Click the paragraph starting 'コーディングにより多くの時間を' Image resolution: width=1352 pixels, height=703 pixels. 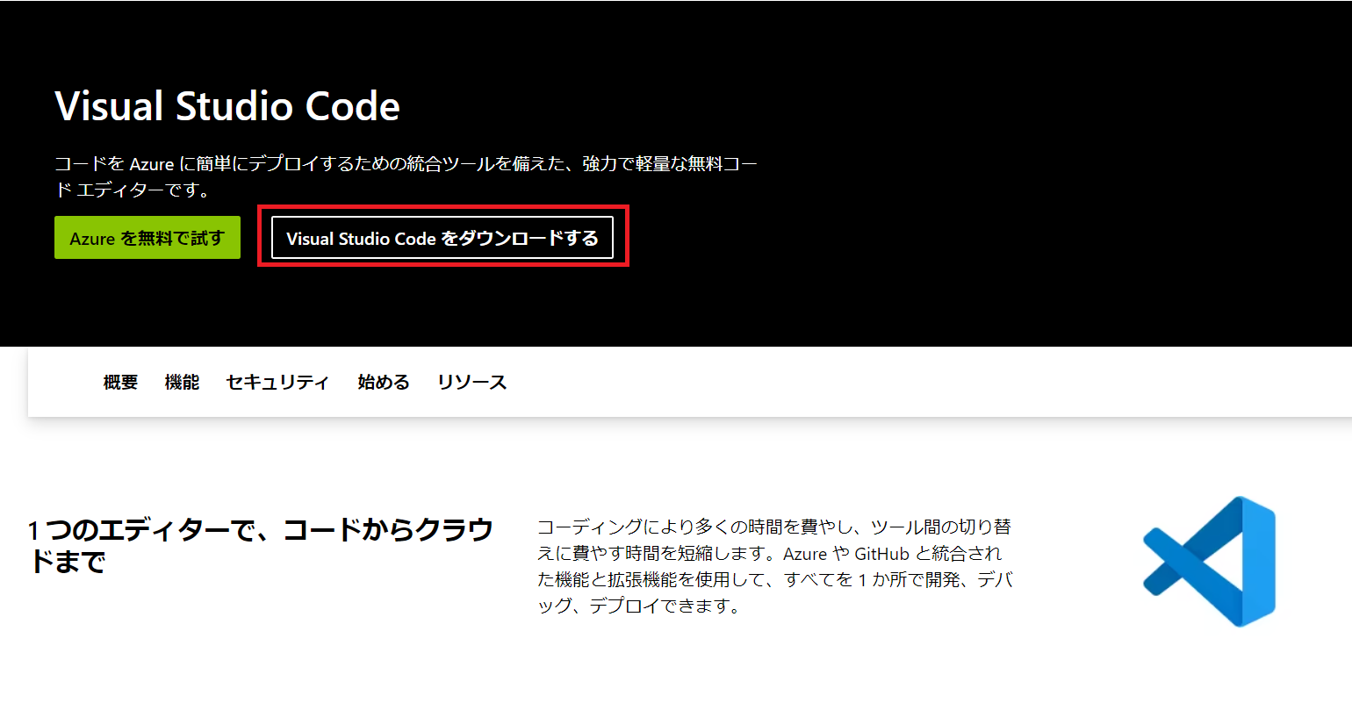coord(775,566)
